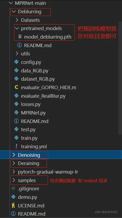Select the highlighted Denoising folder label
122x218 pixels.
pyautogui.click(x=29, y=155)
